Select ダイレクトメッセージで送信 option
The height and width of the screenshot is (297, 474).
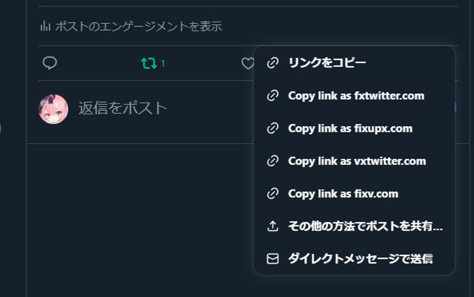(x=360, y=259)
